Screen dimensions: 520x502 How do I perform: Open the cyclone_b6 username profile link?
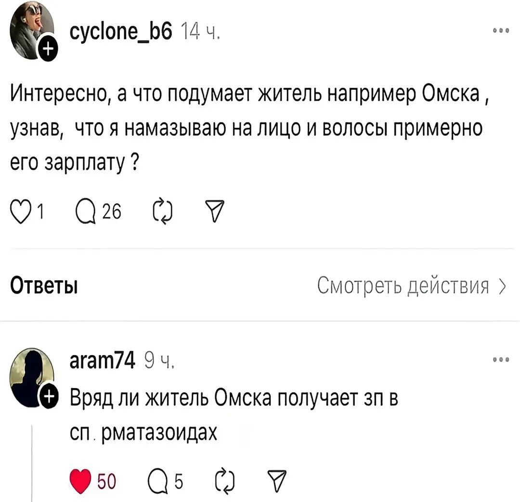(121, 33)
